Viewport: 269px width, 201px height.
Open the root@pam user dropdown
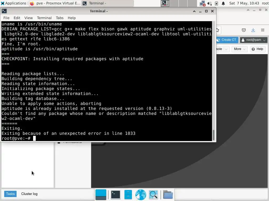tap(254, 40)
